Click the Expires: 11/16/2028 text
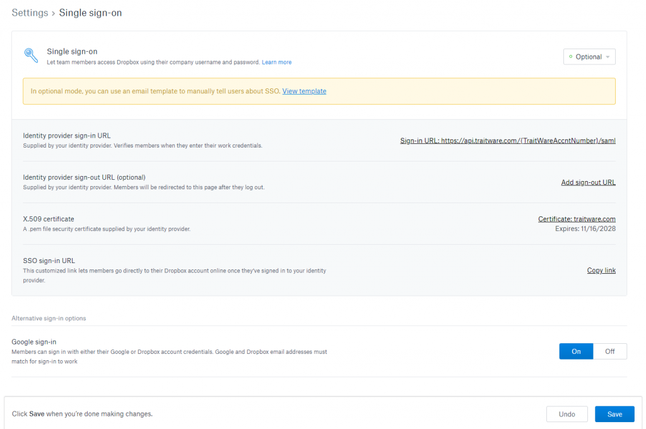 point(585,229)
